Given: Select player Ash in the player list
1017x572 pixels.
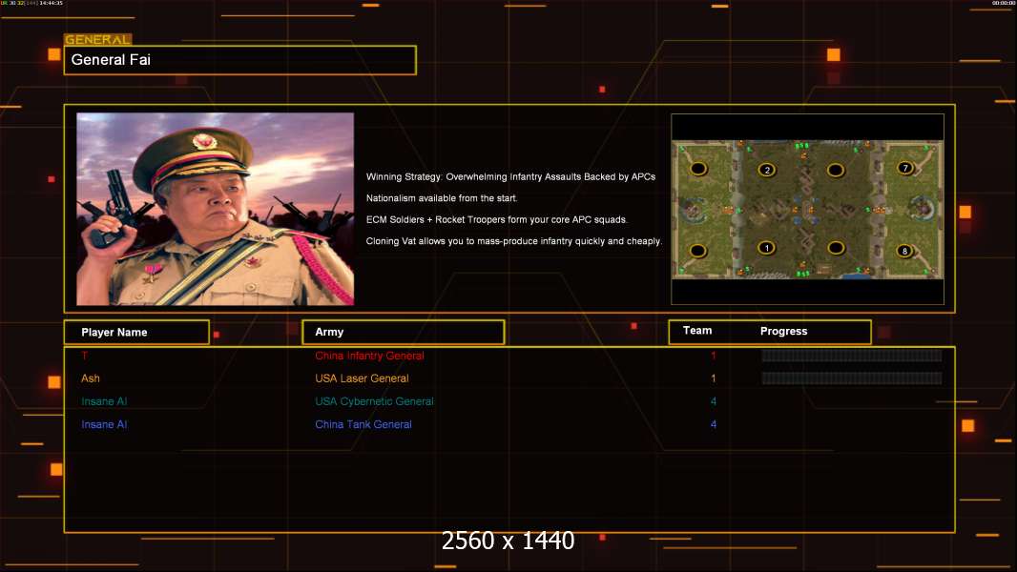Looking at the screenshot, I should (90, 378).
